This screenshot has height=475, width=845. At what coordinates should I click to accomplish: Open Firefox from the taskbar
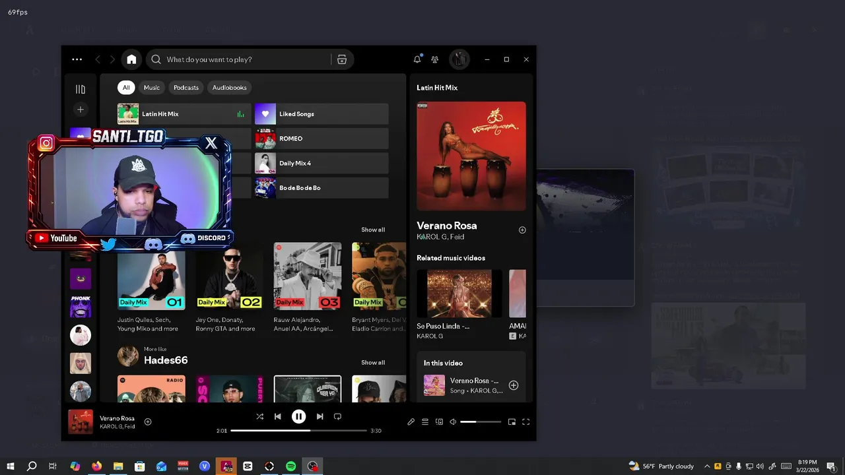click(97, 466)
